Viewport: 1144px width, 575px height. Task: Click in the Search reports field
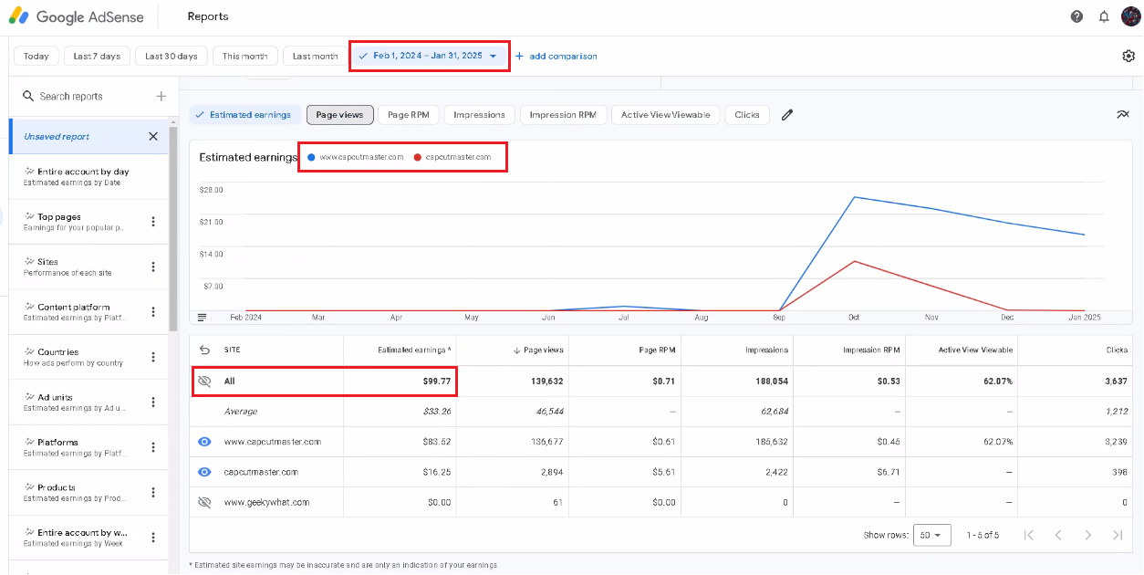click(91, 96)
